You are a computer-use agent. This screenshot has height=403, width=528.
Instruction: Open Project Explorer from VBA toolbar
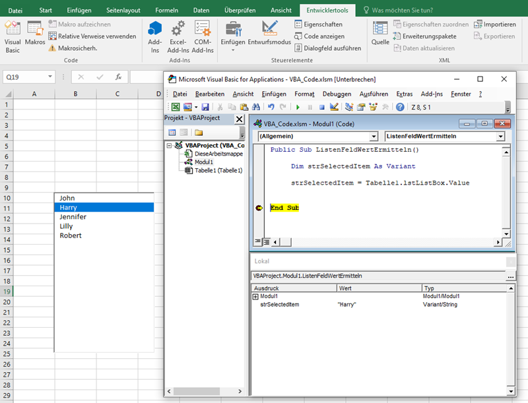click(349, 107)
